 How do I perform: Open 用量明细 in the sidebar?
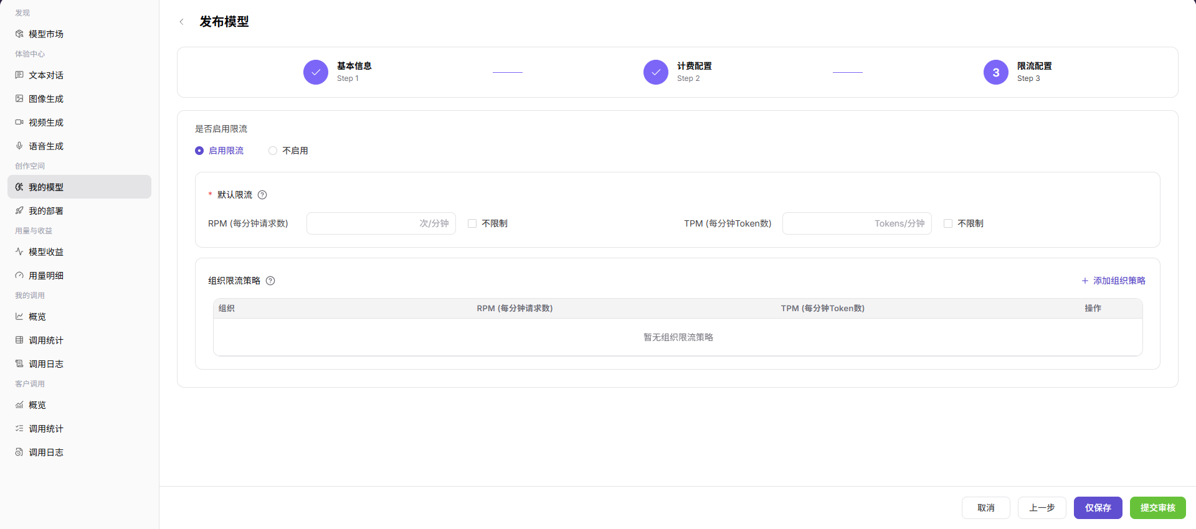click(79, 275)
